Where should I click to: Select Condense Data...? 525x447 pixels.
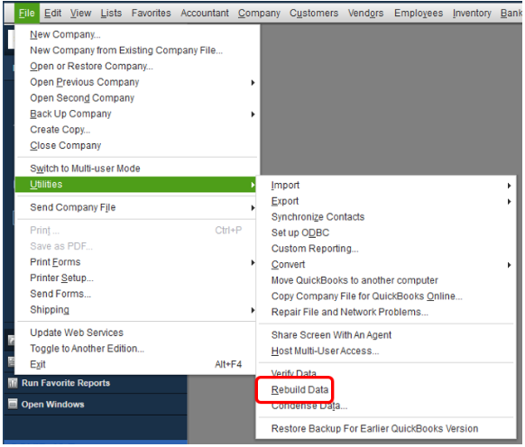[x=386, y=406]
